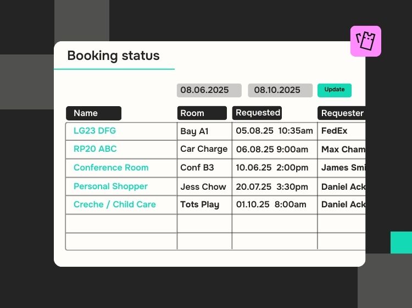This screenshot has width=412, height=308.
Task: Click the Max Cham requester cell
Action: pyautogui.click(x=341, y=150)
